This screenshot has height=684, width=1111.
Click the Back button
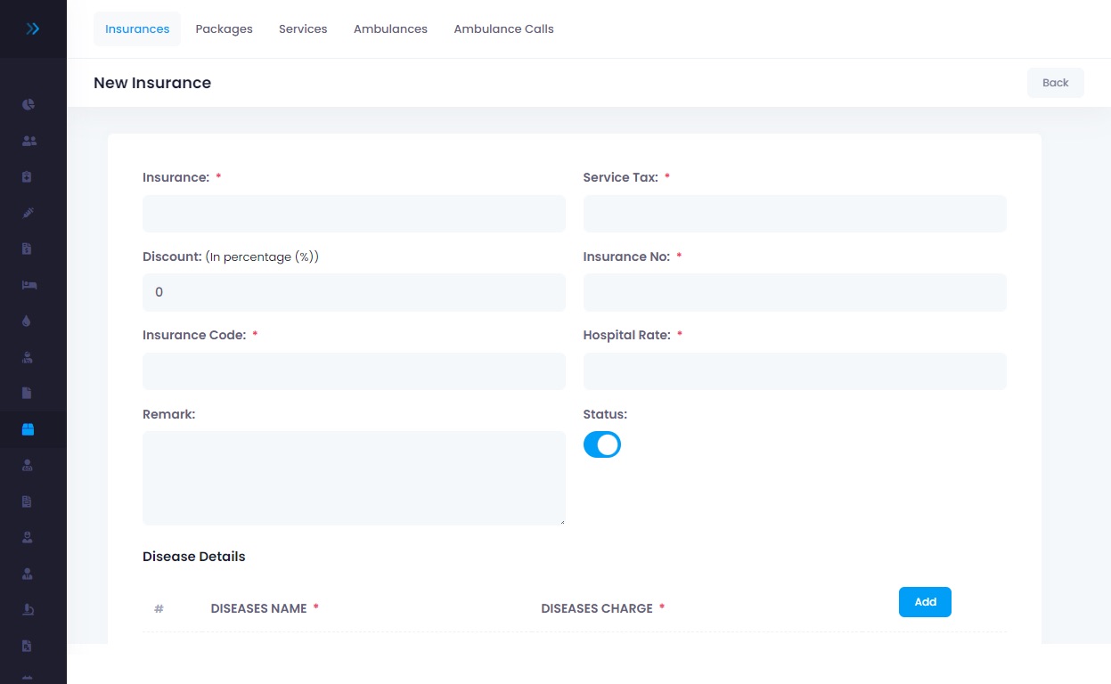(x=1055, y=83)
